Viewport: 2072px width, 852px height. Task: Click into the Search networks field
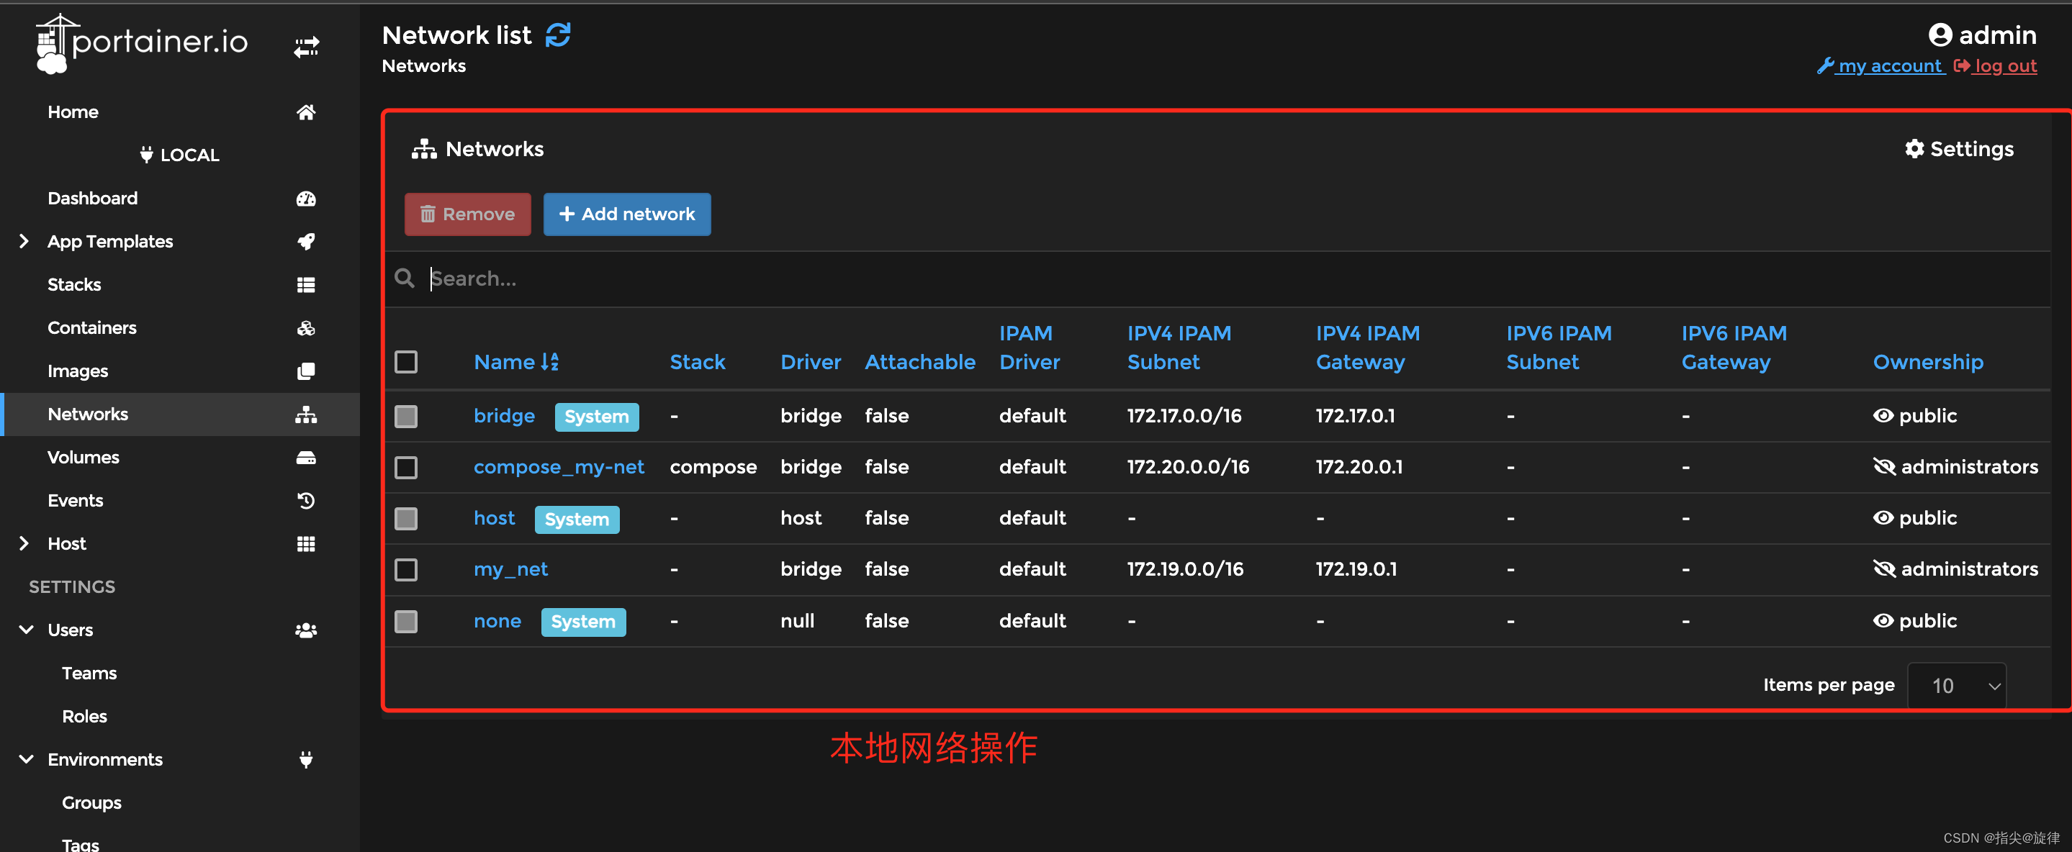[x=965, y=279]
